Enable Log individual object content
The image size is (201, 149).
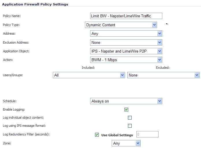tap(130, 118)
